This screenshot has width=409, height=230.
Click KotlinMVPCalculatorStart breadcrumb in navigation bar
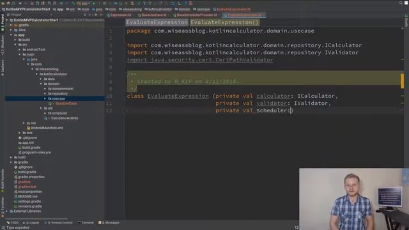pyautogui.click(x=26, y=9)
